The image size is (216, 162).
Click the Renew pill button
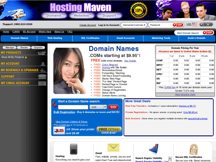(24, 48)
